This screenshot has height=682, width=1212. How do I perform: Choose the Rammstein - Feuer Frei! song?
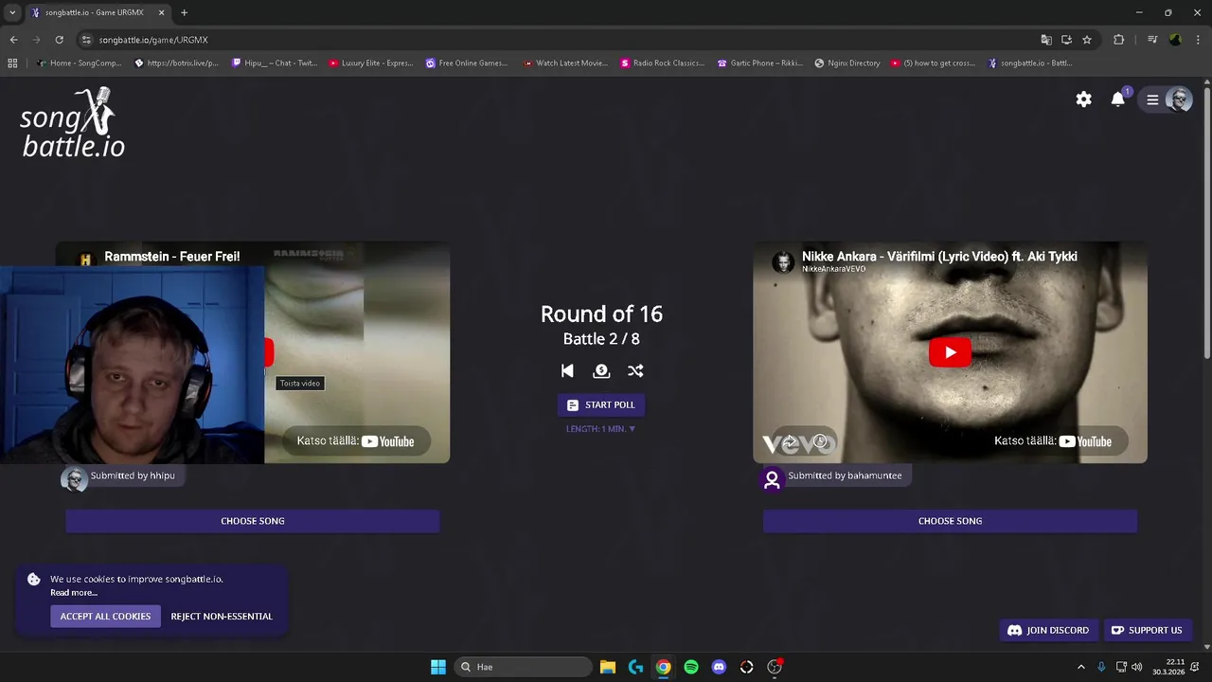coord(253,521)
